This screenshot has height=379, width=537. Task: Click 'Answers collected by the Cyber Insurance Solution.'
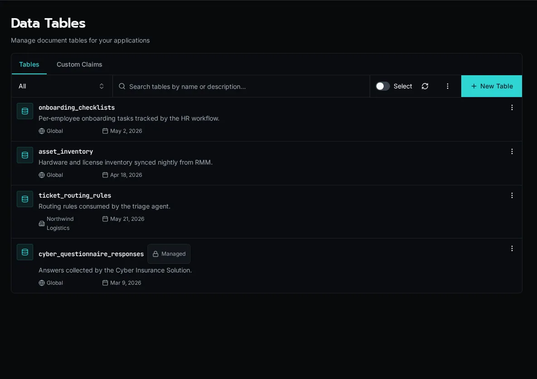tap(115, 270)
